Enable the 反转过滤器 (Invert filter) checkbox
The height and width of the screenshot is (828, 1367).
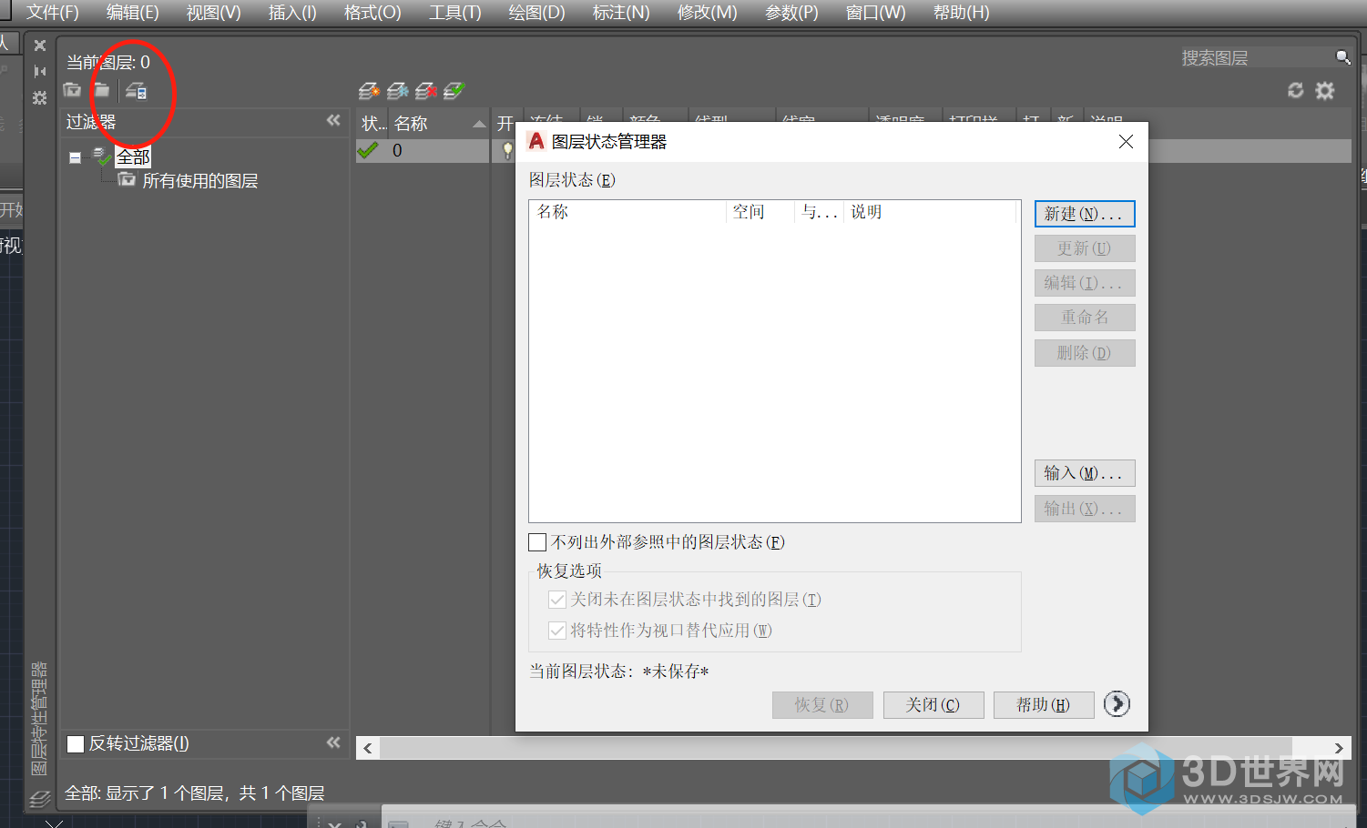[x=77, y=744]
